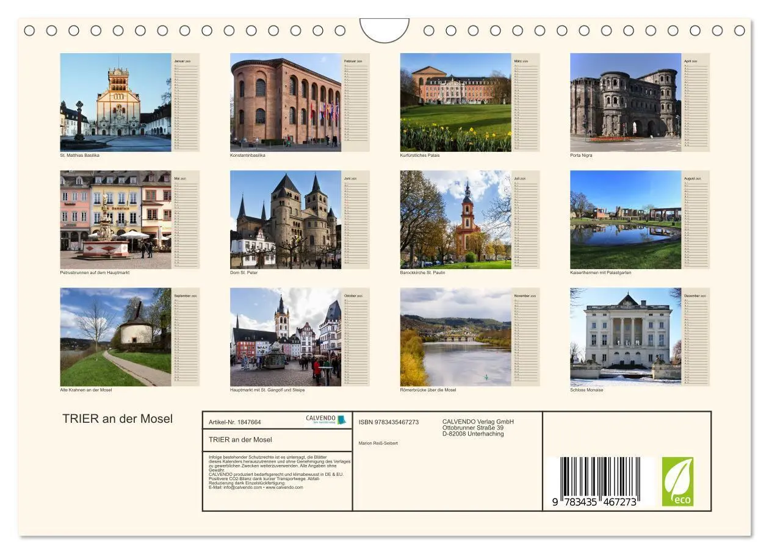Click the large title 'TRIER an der Mosel'
Image resolution: width=769 pixels, height=554 pixels.
coord(118,419)
